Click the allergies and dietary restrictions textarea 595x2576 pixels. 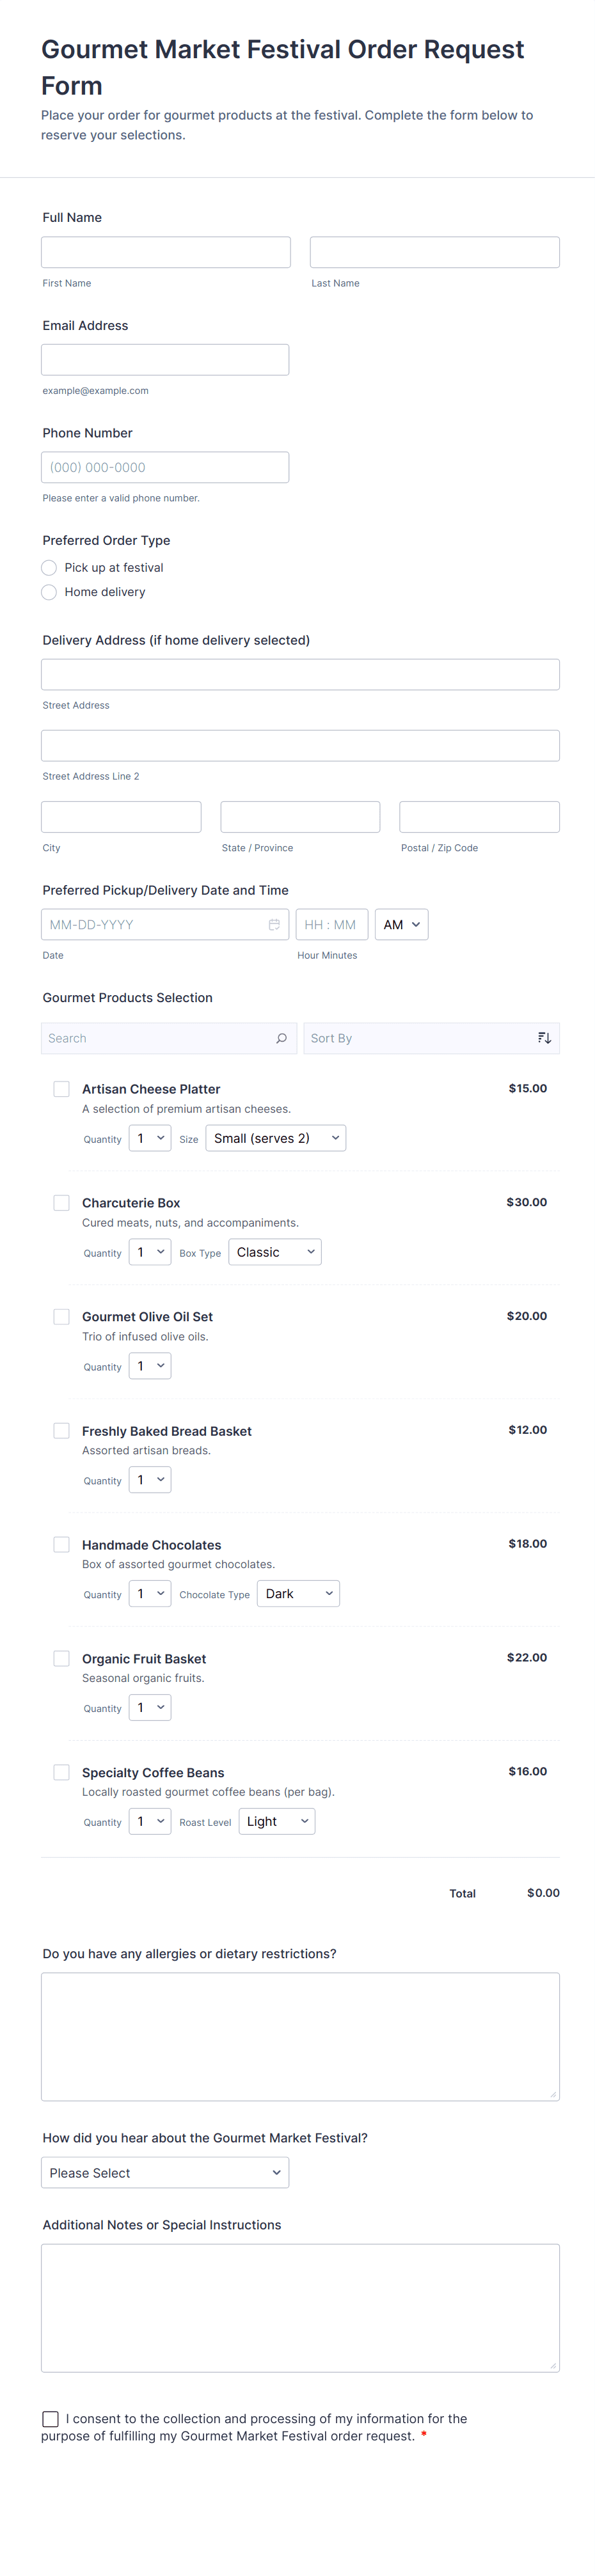click(x=300, y=2036)
